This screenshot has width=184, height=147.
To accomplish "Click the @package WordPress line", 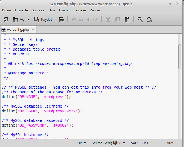I will point(26,73).
